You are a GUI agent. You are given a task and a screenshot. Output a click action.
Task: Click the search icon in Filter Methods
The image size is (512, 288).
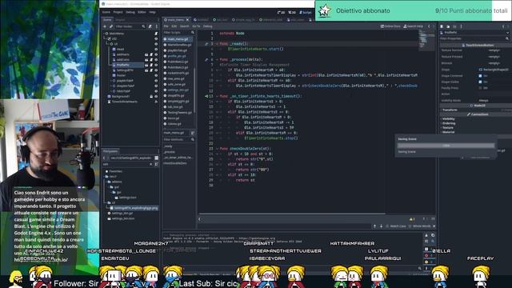pos(193,139)
